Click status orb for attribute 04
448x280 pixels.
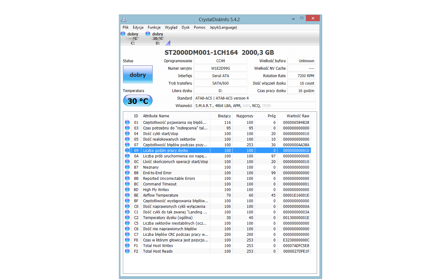point(127,133)
